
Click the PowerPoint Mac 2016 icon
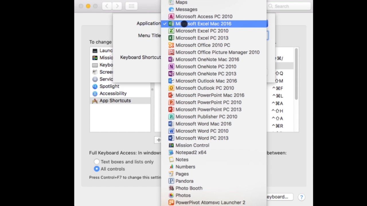coord(171,95)
